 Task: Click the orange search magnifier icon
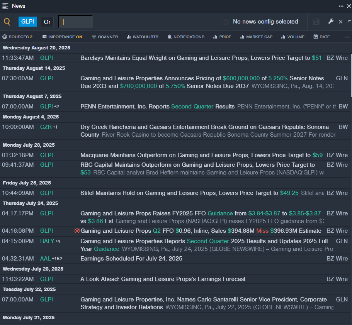coord(7,22)
